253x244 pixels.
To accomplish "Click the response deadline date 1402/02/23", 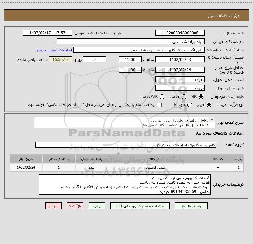I will click(180, 59).
